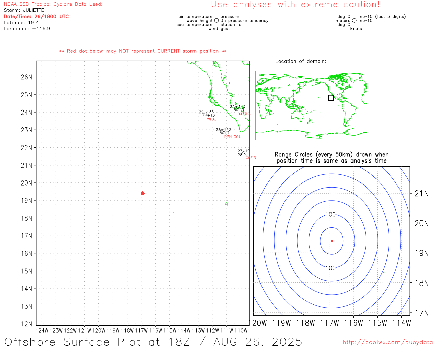433x346 pixels.
Task: Click the 'sea temperature' legend label
Action: pos(195,24)
